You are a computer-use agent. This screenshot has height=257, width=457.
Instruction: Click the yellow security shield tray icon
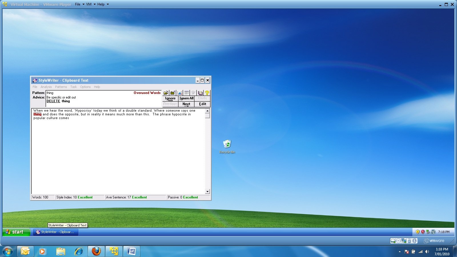tap(418, 232)
